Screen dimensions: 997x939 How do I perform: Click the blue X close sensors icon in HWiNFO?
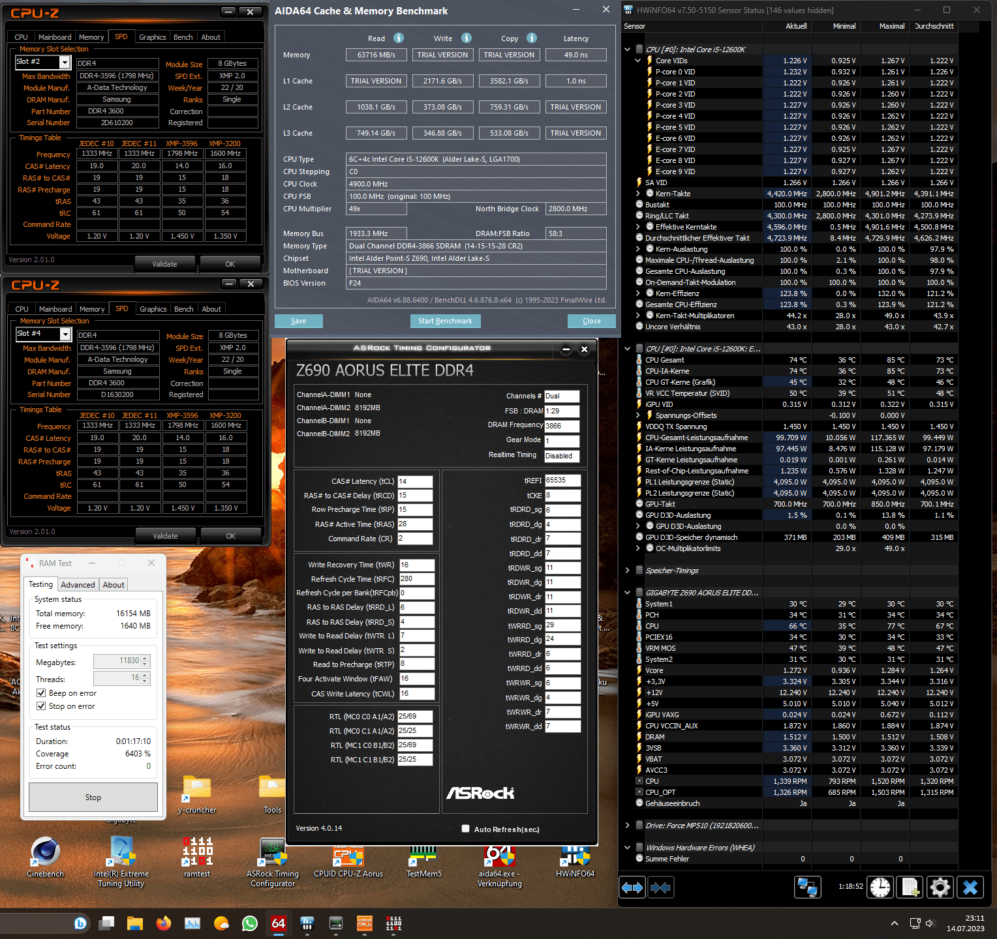(x=970, y=887)
